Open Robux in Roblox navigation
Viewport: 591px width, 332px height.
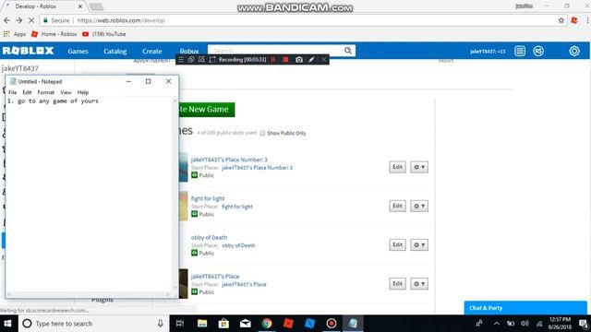(x=188, y=52)
